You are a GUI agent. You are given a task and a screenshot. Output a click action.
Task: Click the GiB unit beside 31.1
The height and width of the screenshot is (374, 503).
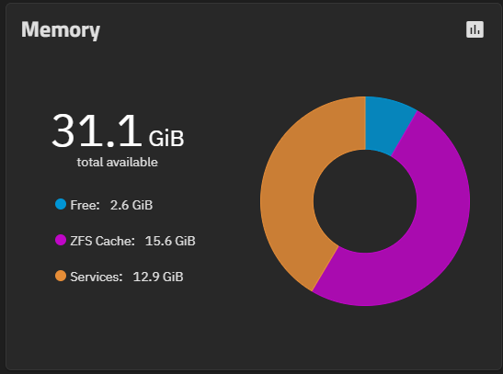coord(166,139)
